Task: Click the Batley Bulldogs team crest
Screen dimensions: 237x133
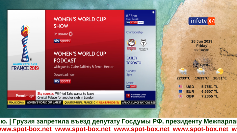Action: [131, 45]
